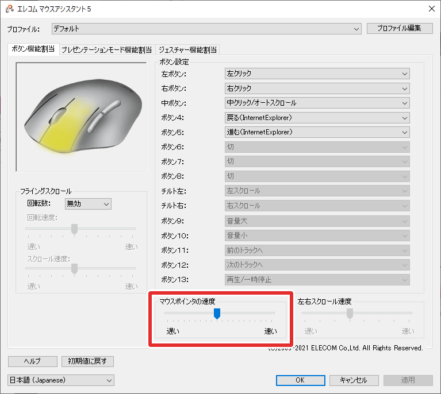The width and height of the screenshot is (441, 394).
Task: Click the 中ボタン: label text
Action: coord(174,103)
